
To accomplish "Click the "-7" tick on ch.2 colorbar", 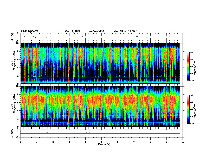I will tap(192, 102).
